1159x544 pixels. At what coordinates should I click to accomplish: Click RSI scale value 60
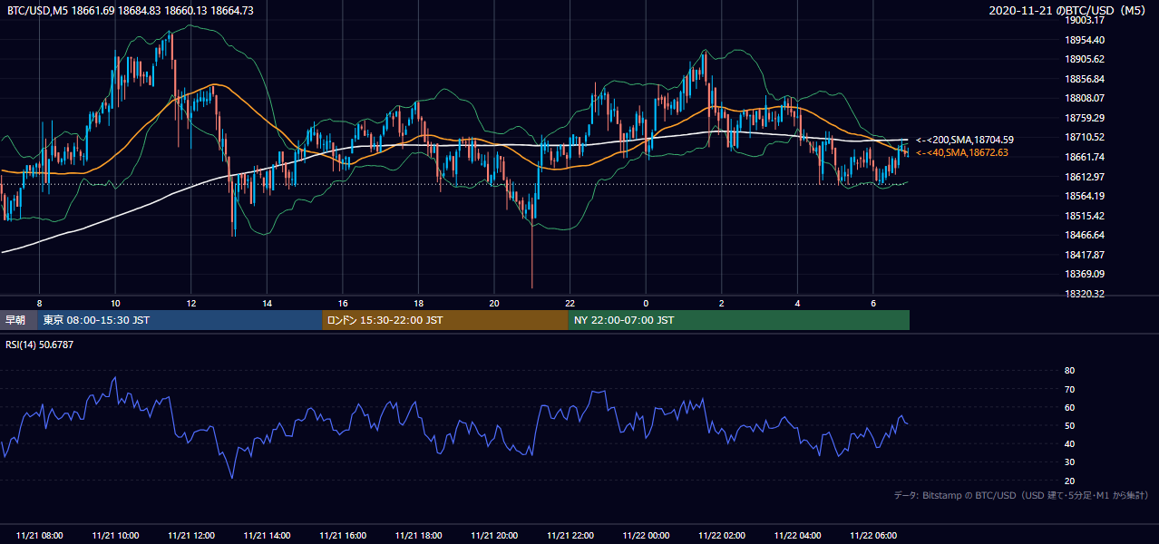tap(1069, 407)
